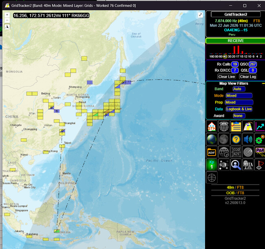This screenshot has width=265, height=249.
Task: Click the blue grid square near Shenyang
Action: (90, 82)
